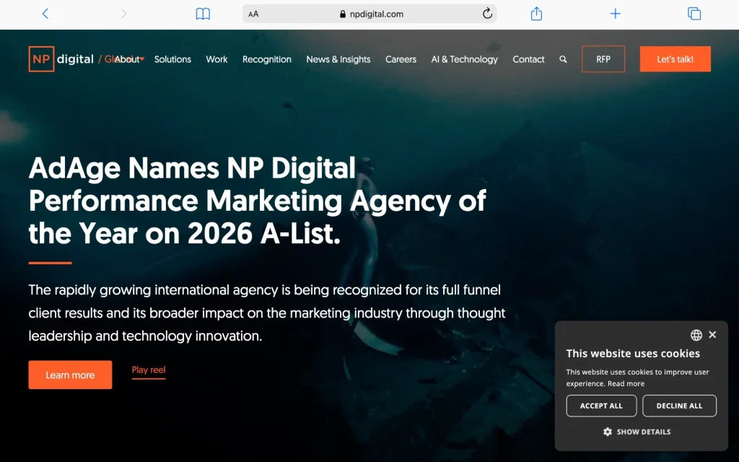This screenshot has width=739, height=462.
Task: Click the globe language icon in cookie popup
Action: pos(696,335)
